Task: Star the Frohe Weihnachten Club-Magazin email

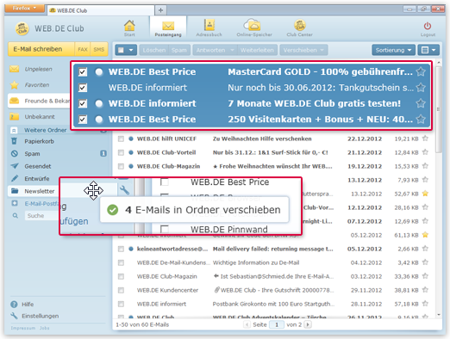Action: (x=425, y=166)
